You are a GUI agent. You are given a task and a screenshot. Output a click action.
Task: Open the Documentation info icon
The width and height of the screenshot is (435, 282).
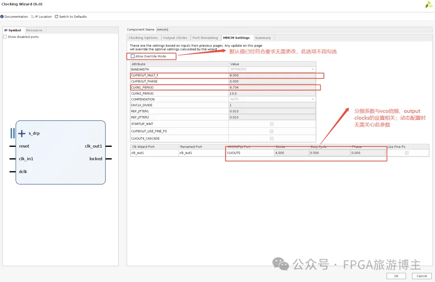pos(2,16)
